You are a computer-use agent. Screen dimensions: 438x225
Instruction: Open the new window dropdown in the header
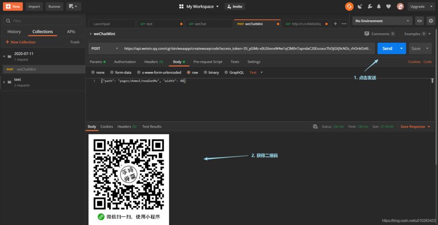[x=74, y=6]
